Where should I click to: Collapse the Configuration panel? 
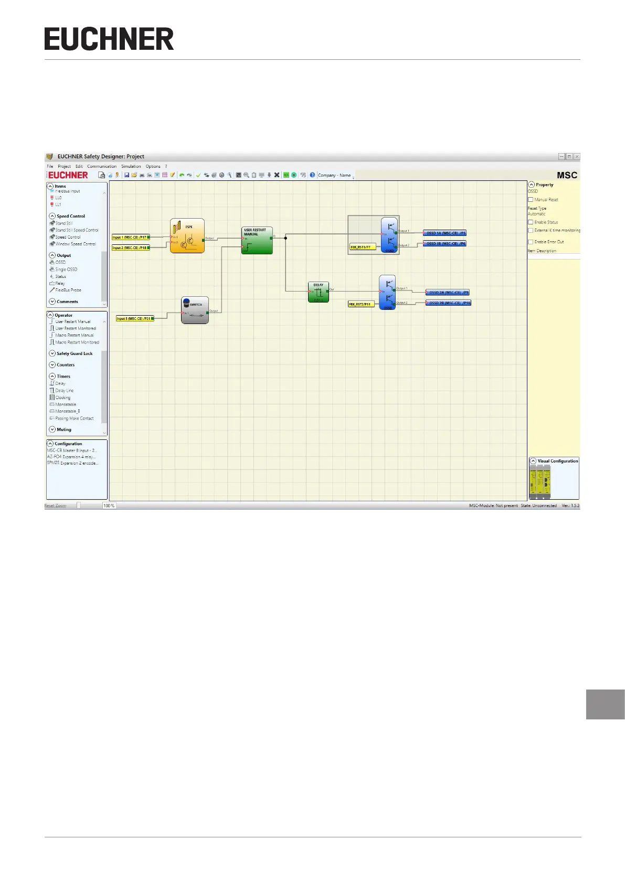tap(50, 444)
